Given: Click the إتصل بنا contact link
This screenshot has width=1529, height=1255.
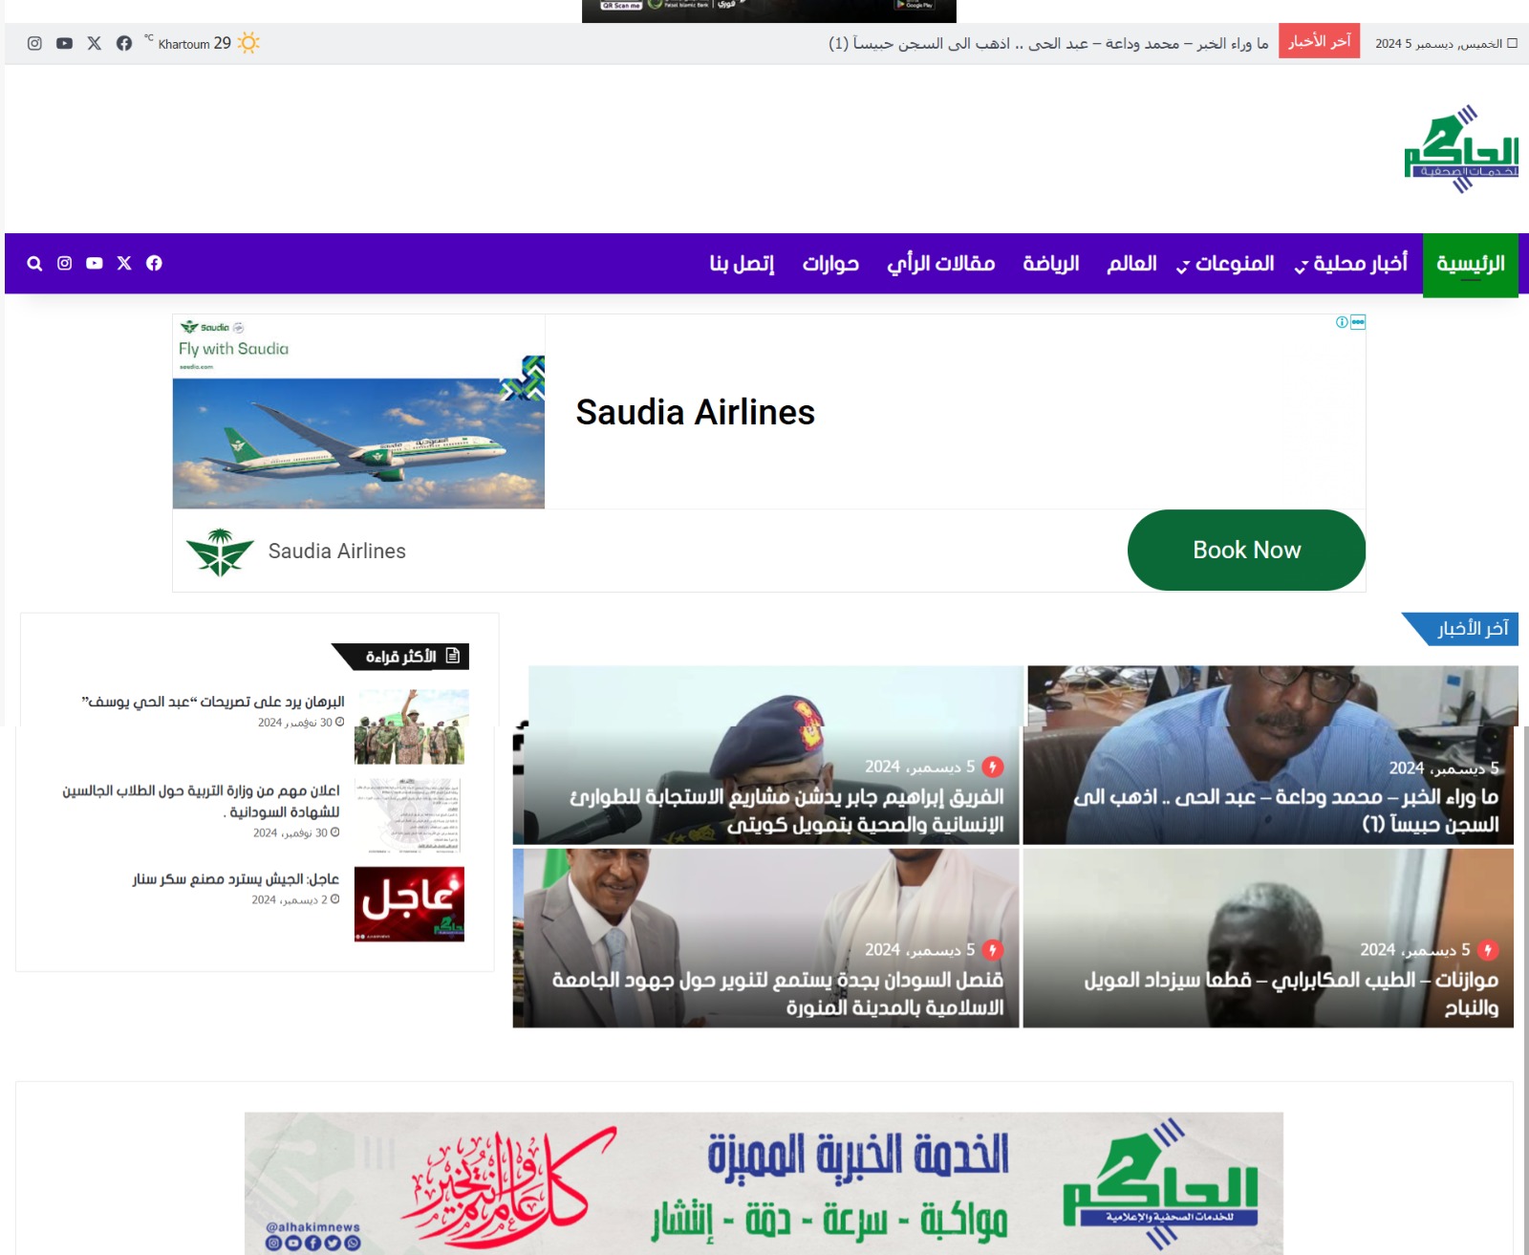Looking at the screenshot, I should click(x=742, y=264).
